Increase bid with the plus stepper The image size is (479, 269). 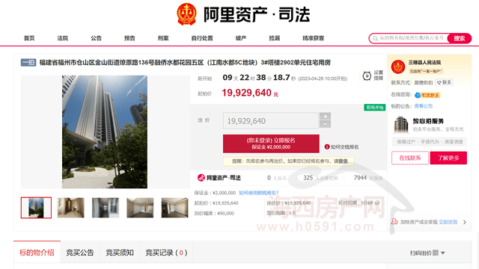[x=326, y=117]
